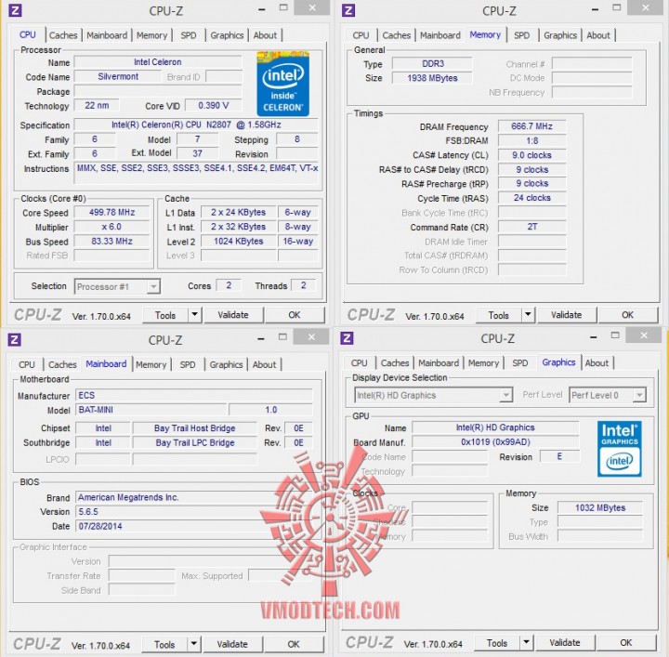669x657 pixels.
Task: Click Tools button in Mainboard window
Action: (164, 644)
